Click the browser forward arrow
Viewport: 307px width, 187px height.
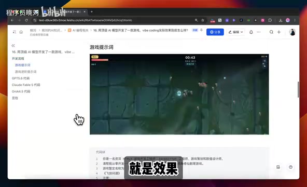pos(19,20)
